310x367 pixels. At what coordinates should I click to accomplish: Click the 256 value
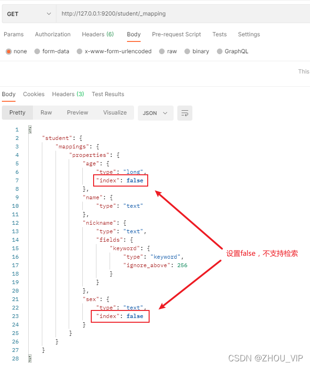pos(183,265)
